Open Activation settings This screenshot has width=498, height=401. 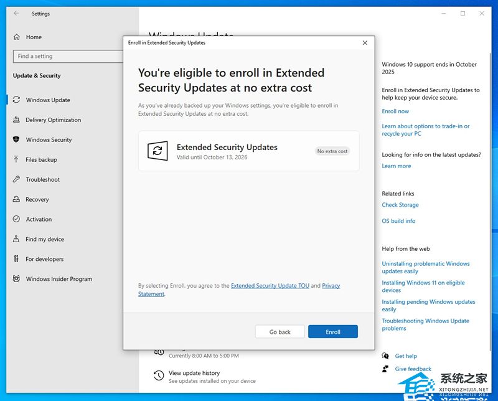point(39,219)
